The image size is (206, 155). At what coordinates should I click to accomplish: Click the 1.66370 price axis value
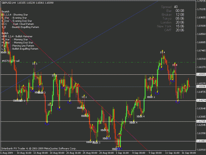pos(201,67)
